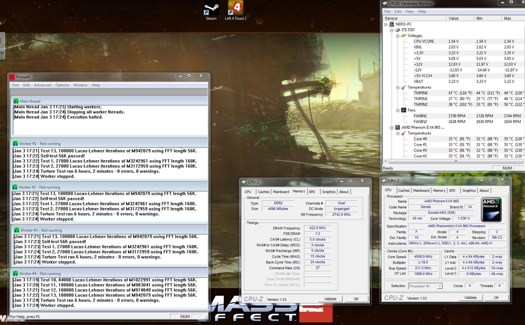Click the CPU-Z Memory window title icon
This screenshot has height=325, width=525.
click(x=244, y=182)
